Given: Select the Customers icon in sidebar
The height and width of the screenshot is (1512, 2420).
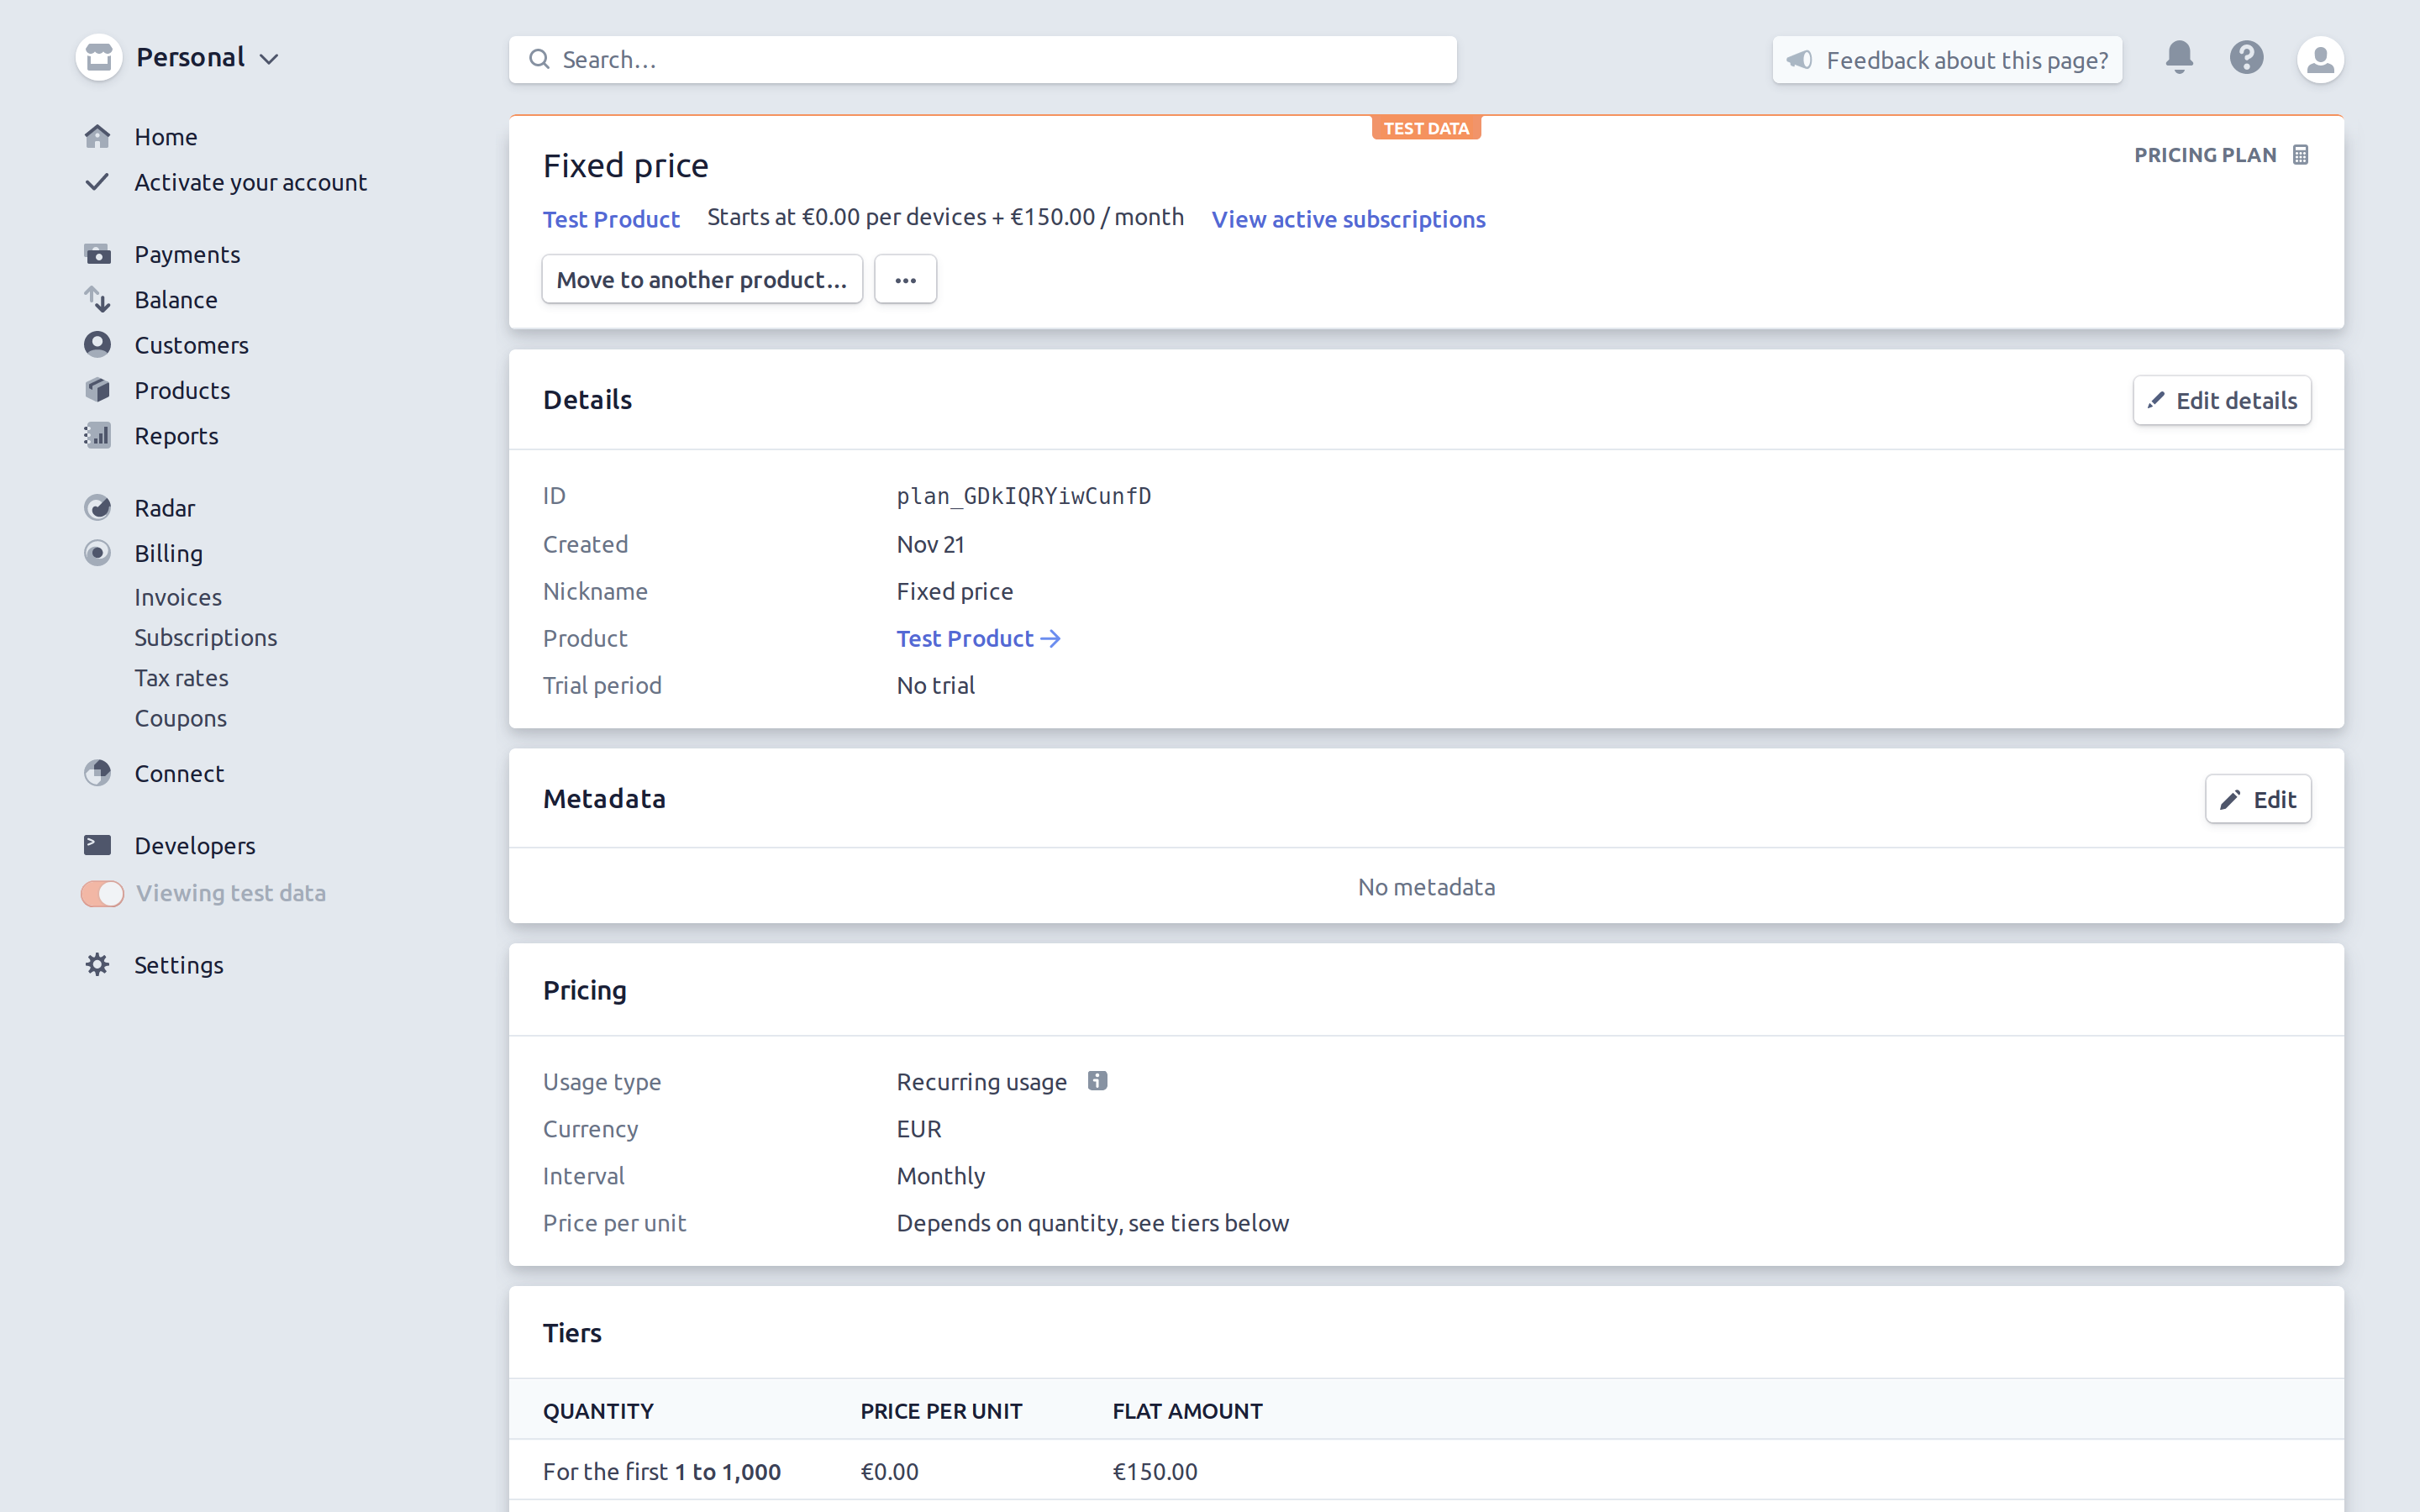Looking at the screenshot, I should click(98, 344).
